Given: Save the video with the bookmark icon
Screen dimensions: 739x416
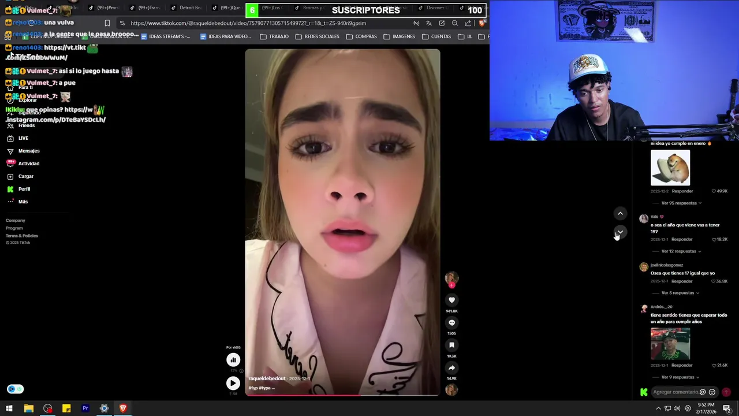Looking at the screenshot, I should click(x=451, y=345).
